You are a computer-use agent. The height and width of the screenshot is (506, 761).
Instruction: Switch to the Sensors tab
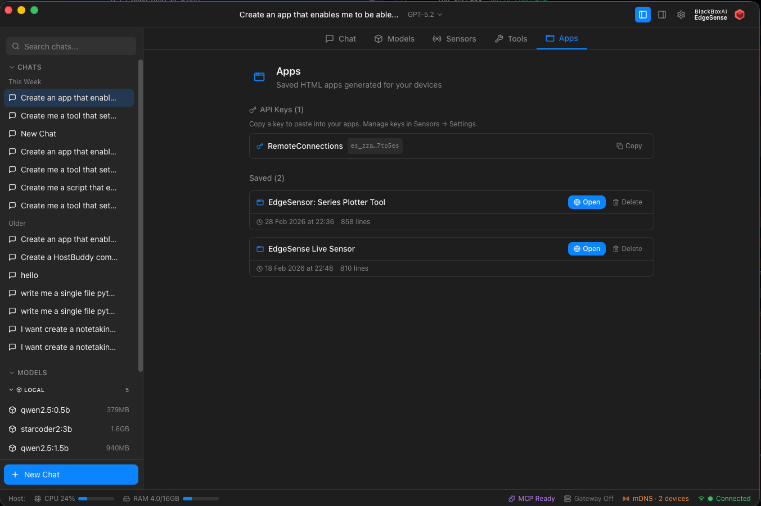coord(454,39)
